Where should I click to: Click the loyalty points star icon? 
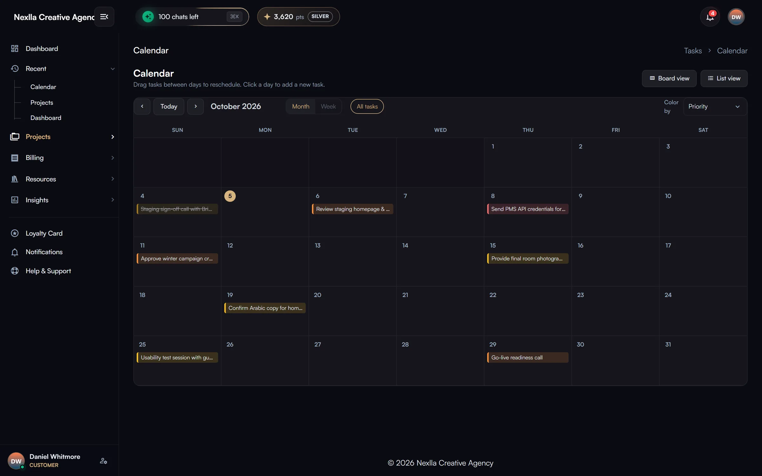[267, 17]
